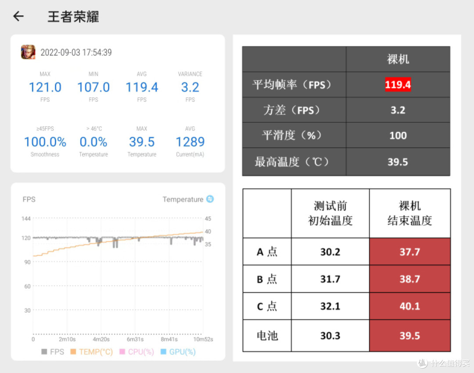Click the red 38.7 end temperature cell
This screenshot has height=373, width=474.
tap(409, 279)
